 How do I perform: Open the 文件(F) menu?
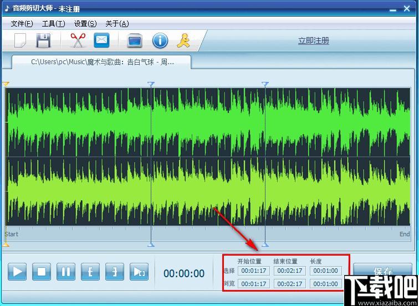(22, 24)
